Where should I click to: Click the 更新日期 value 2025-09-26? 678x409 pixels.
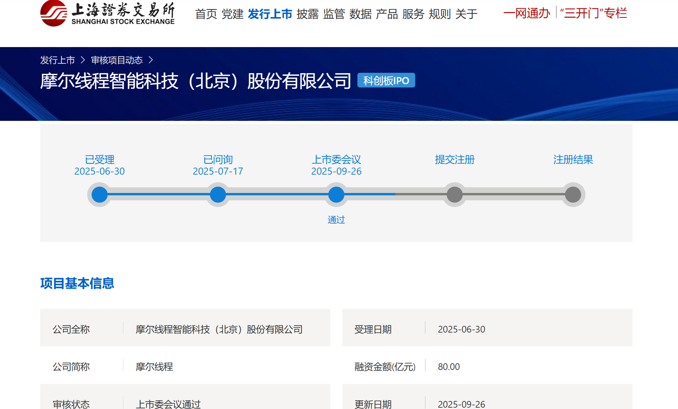pyautogui.click(x=462, y=404)
